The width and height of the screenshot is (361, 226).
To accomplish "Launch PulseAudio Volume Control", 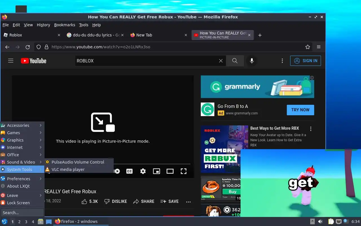I will [x=79, y=162].
